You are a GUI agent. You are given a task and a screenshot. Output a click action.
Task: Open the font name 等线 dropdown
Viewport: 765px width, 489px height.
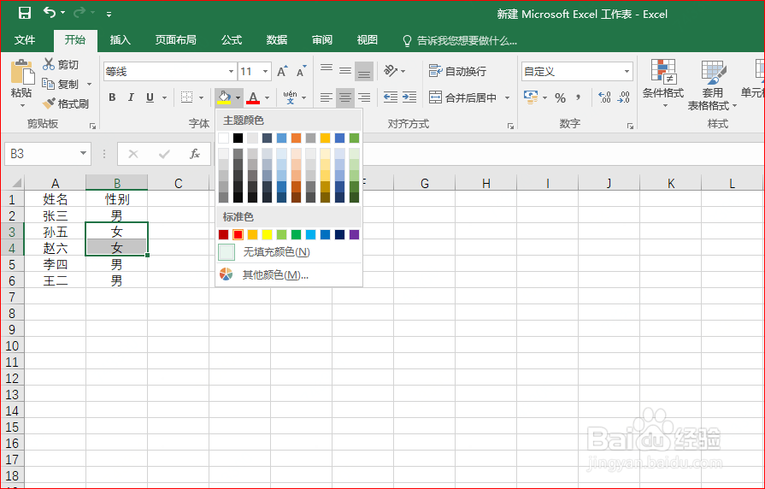231,71
